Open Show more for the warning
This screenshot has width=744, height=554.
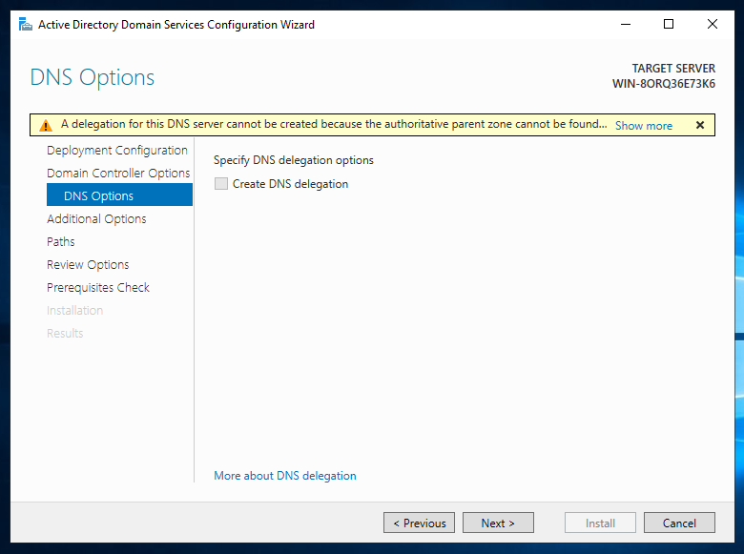(644, 126)
